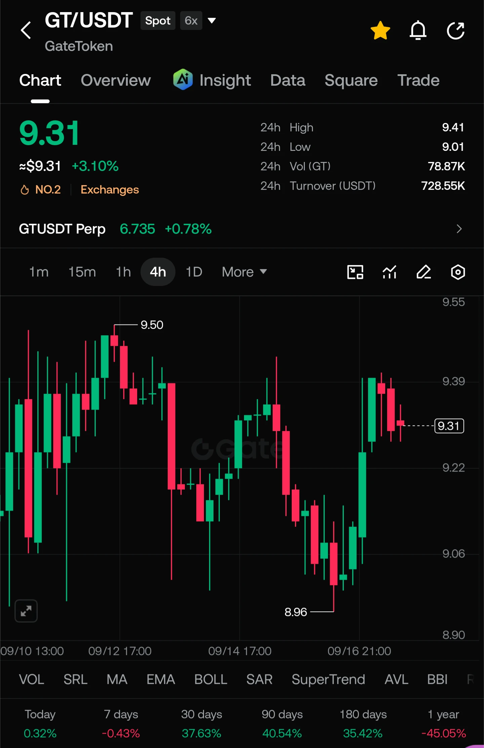This screenshot has width=484, height=748.
Task: Select the 15m timeframe
Action: (x=82, y=272)
